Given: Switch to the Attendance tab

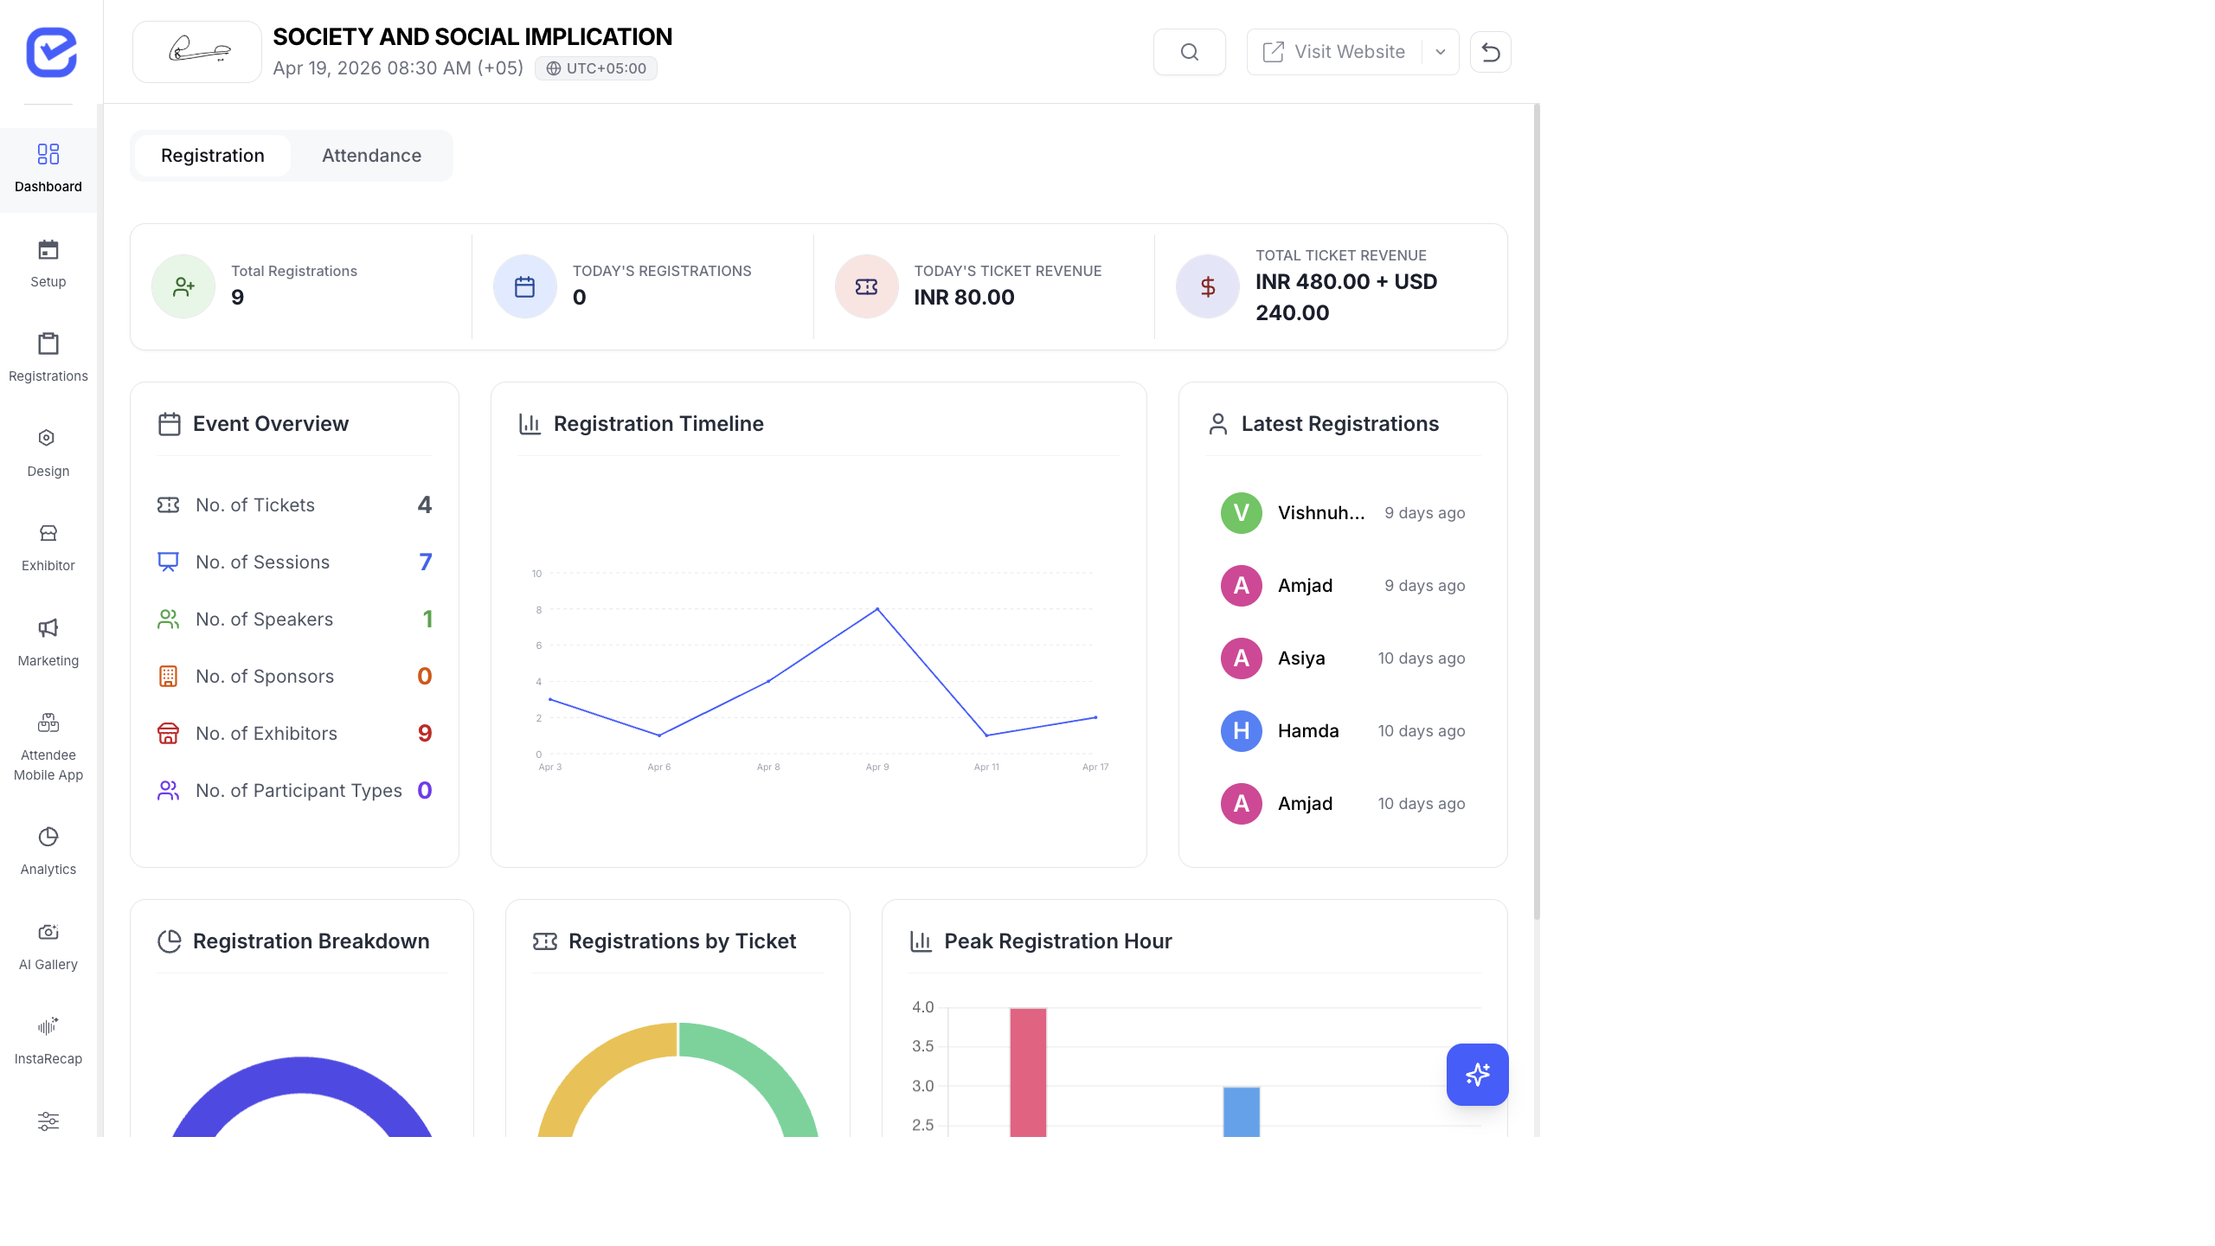Looking at the screenshot, I should click(371, 155).
